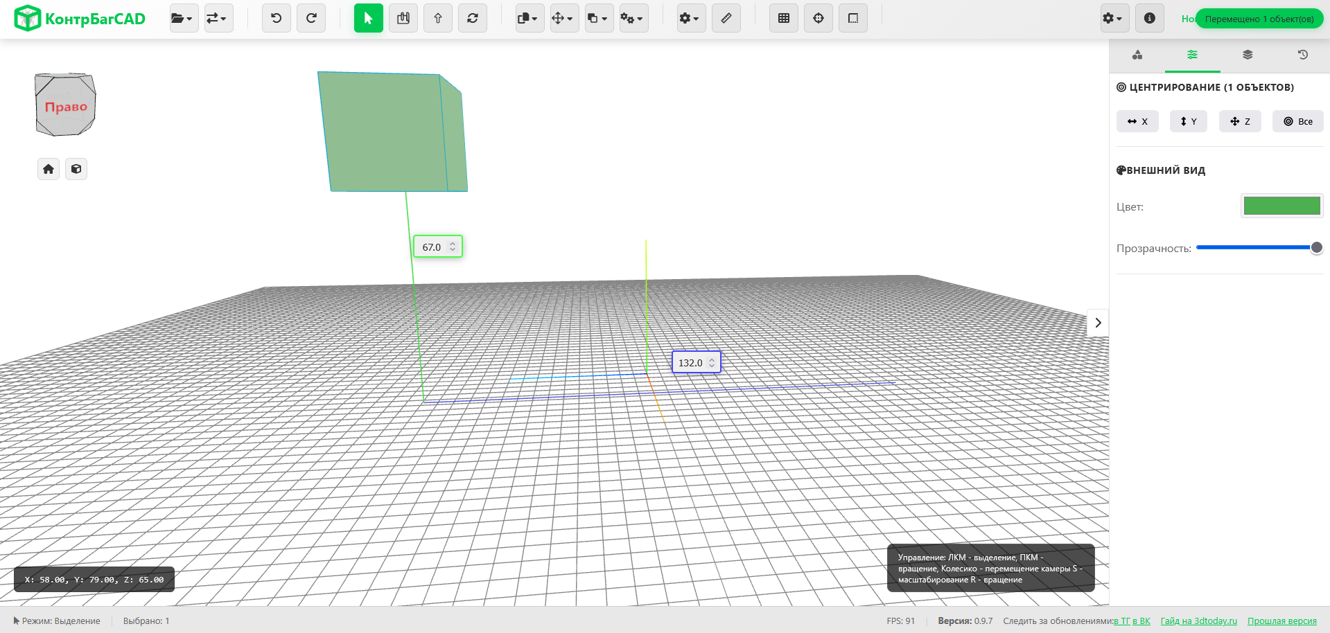Open the history clock tab

tap(1302, 55)
